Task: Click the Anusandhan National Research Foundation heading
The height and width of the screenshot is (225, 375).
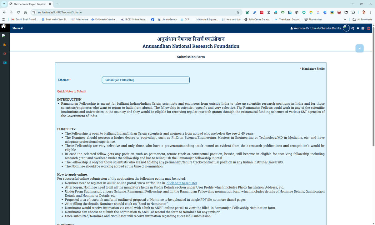Action: coord(191,46)
